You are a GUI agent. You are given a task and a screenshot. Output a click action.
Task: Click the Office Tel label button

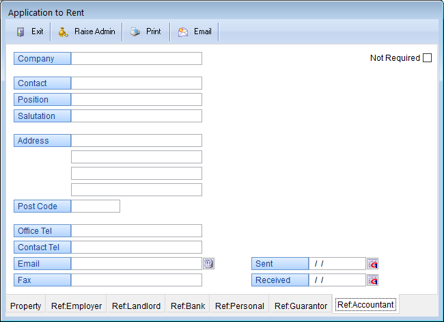(x=42, y=230)
